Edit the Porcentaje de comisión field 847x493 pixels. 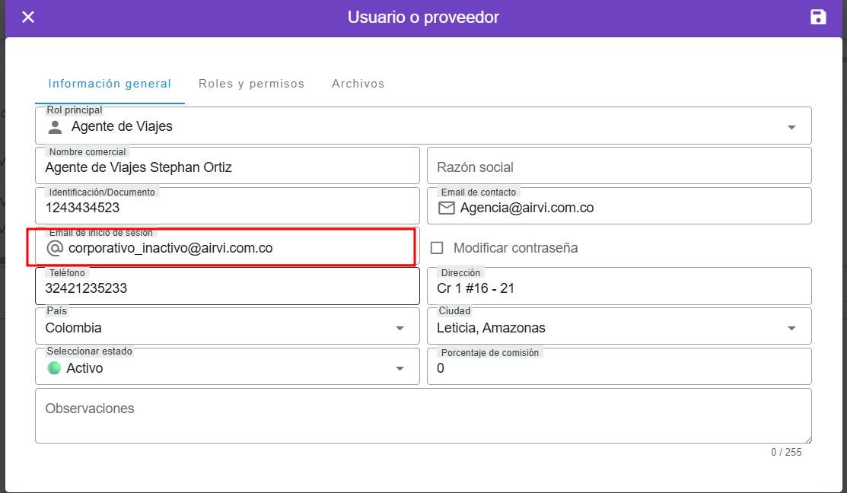pos(619,368)
